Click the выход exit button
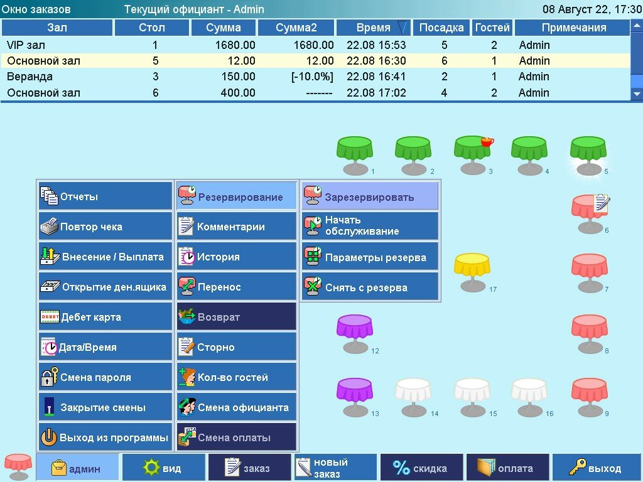Screen dimensions: 643x482 pyautogui.click(x=595, y=468)
